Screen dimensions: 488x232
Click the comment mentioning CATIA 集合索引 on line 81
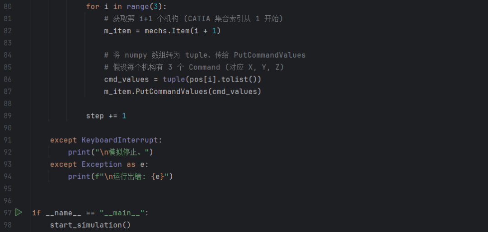(193, 19)
